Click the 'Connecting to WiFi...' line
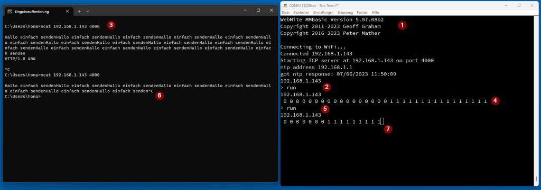 coord(313,47)
